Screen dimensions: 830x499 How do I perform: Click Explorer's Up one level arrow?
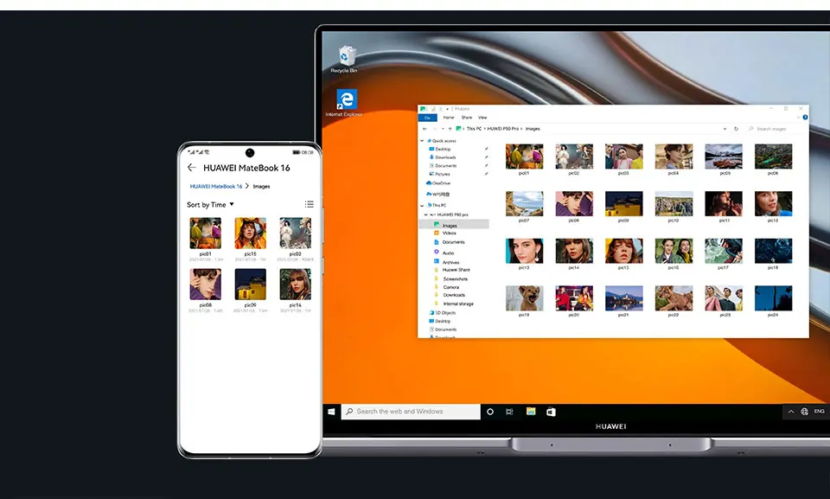(x=450, y=129)
